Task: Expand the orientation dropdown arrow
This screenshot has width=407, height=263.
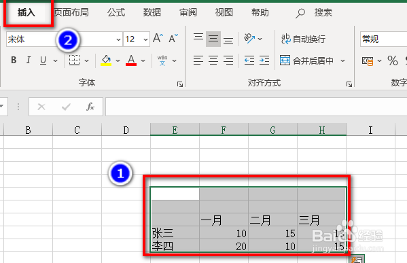Action: coord(260,39)
